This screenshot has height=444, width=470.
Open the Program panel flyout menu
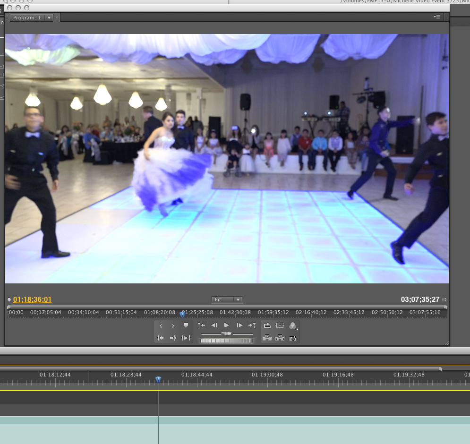437,17
